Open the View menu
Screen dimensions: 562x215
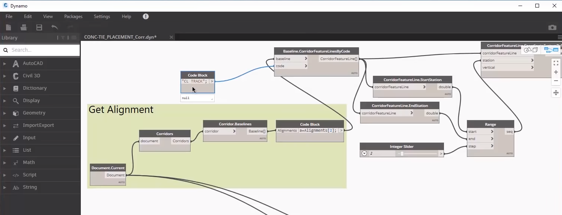click(48, 17)
